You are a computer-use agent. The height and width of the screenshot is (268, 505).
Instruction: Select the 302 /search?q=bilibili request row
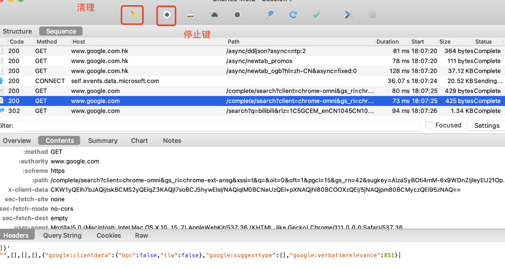click(253, 111)
